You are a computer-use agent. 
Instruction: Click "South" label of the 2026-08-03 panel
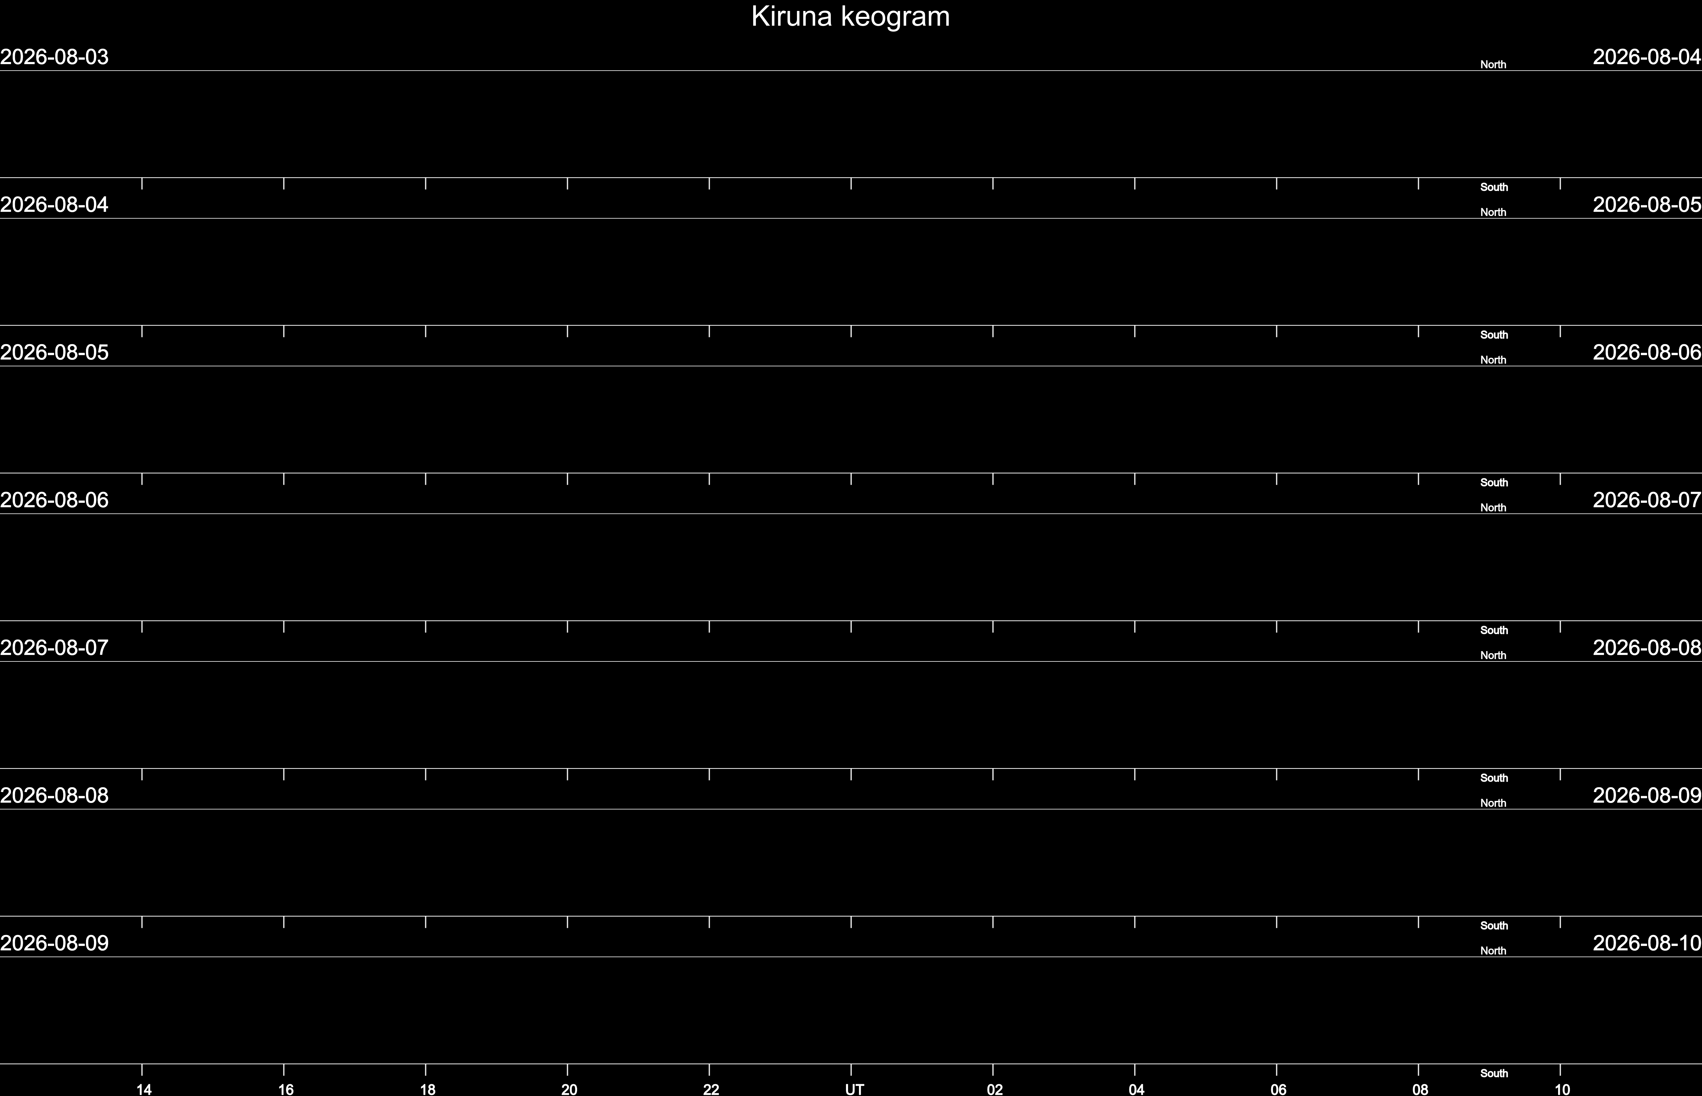(1494, 187)
